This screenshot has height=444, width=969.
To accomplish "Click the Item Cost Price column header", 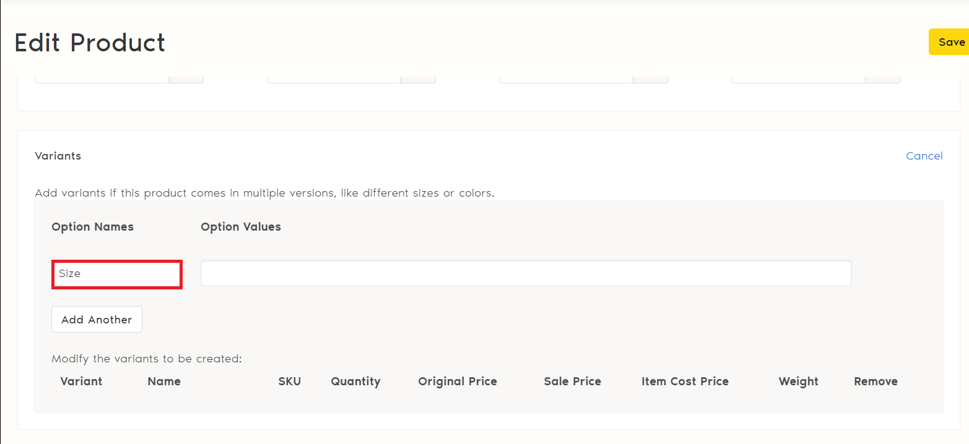I will tap(685, 382).
